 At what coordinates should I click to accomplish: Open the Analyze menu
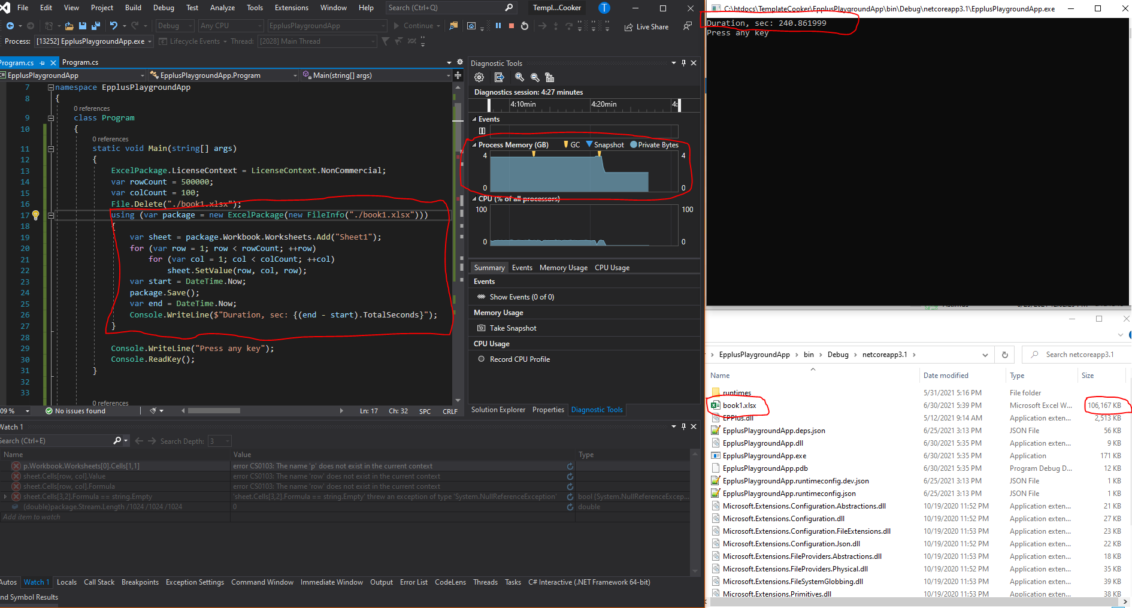click(x=222, y=8)
